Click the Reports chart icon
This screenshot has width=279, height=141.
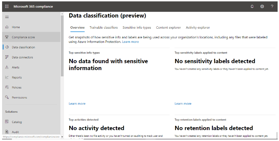point(7,77)
